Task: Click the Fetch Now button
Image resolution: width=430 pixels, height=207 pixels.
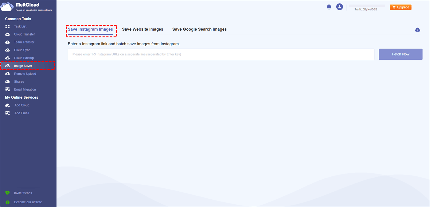Action: pyautogui.click(x=401, y=54)
